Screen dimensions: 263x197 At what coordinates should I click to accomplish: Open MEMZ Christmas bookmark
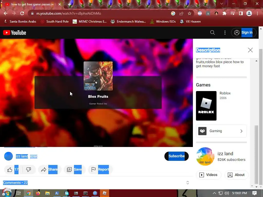(x=90, y=22)
